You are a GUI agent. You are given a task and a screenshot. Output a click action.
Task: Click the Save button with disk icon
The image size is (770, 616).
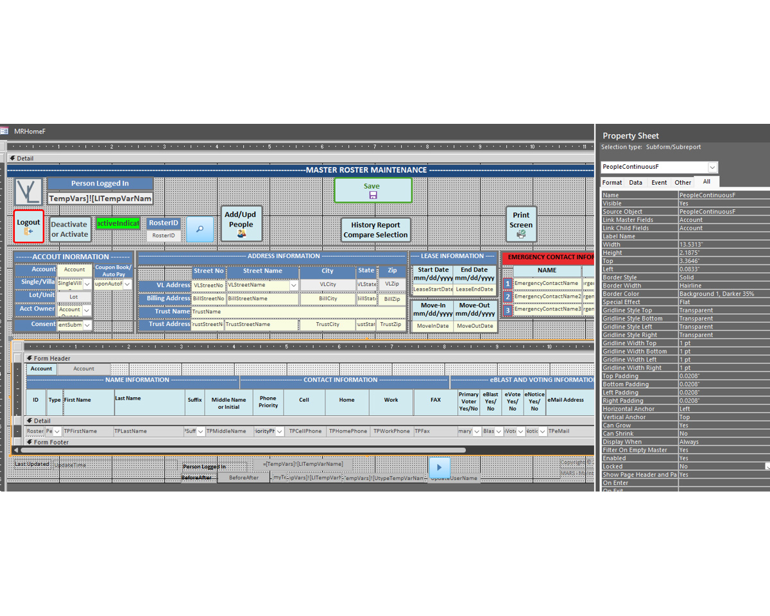[373, 191]
